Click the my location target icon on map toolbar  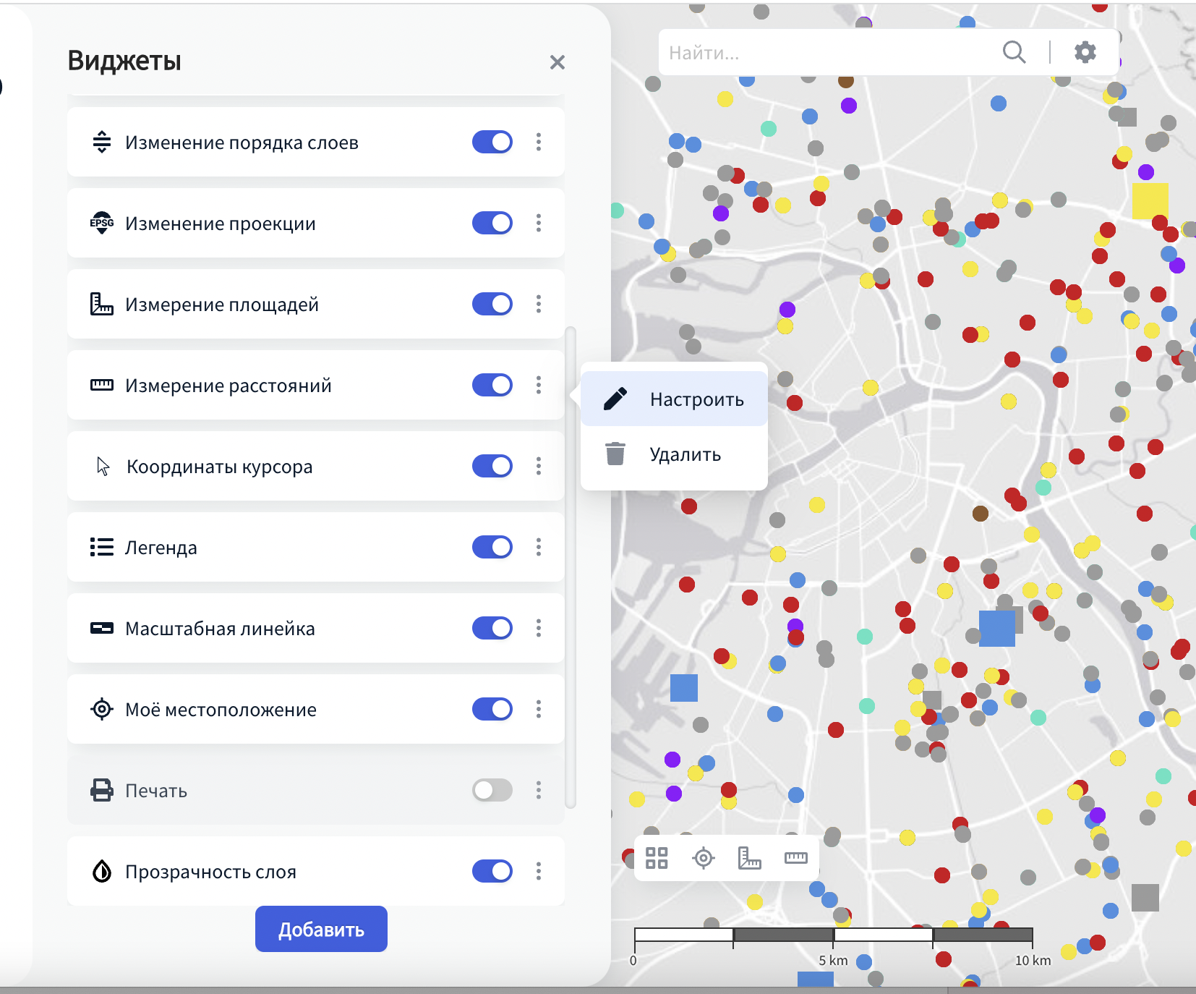coord(703,858)
